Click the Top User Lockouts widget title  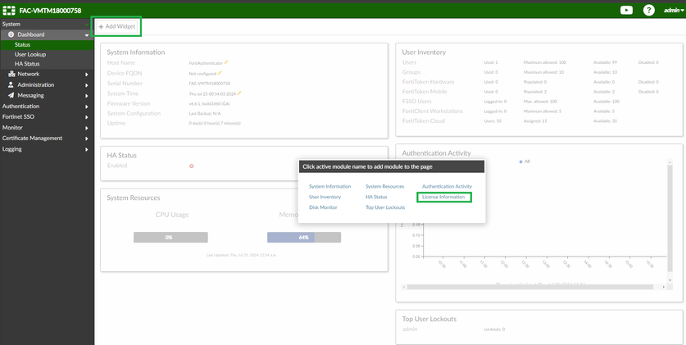[x=429, y=320]
